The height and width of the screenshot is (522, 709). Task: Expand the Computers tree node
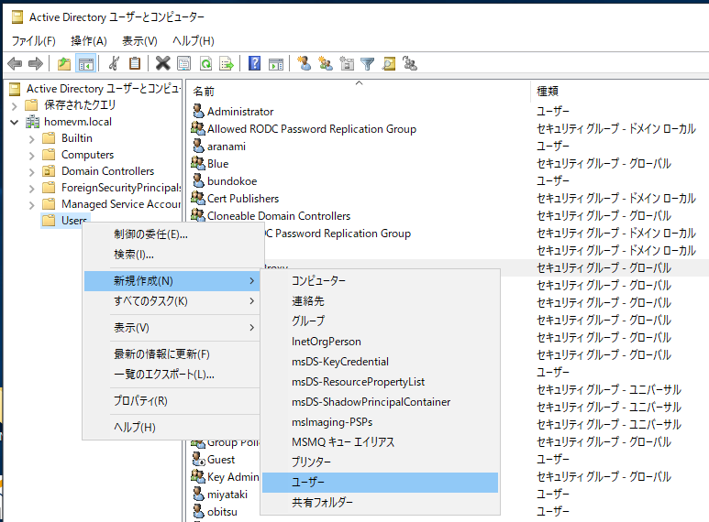point(32,156)
